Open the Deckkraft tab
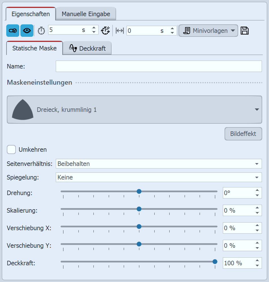The width and height of the screenshot is (269, 282). (87, 48)
